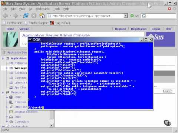This screenshot has height=133, width=178.
Task: Collapse the Applications tree node
Action: [3, 58]
